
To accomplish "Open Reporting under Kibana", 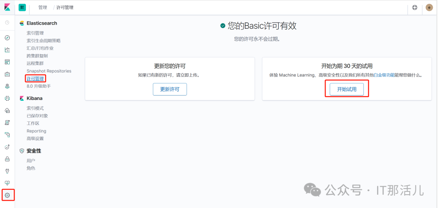I will point(36,131).
